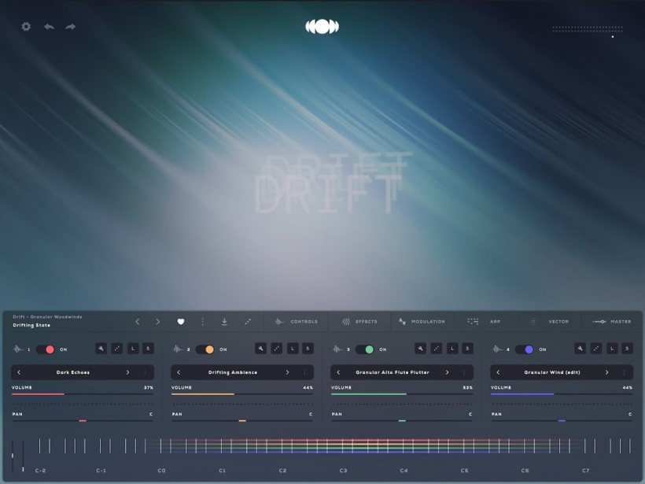Go to previous preset
645x484 pixels.
138,321
